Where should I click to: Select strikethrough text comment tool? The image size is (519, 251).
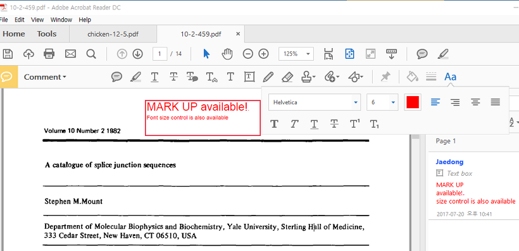173,77
